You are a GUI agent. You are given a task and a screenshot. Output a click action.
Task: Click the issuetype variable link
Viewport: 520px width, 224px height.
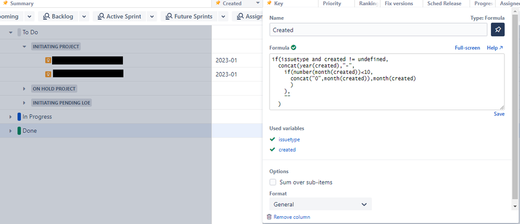click(x=289, y=139)
